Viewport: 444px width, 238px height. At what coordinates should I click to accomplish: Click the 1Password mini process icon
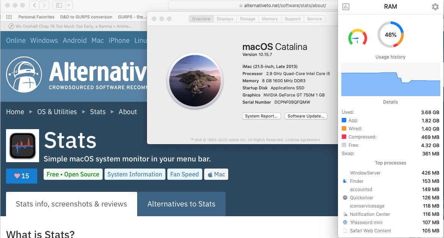pyautogui.click(x=345, y=223)
